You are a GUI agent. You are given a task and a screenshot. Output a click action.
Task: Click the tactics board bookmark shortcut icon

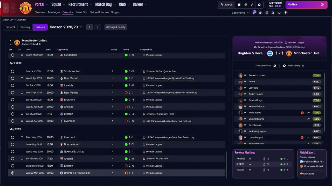tap(267, 13)
